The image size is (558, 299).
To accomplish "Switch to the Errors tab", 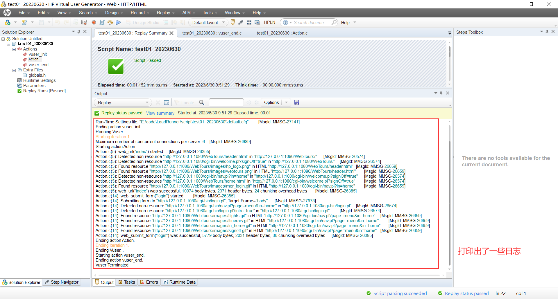I will coord(149,282).
